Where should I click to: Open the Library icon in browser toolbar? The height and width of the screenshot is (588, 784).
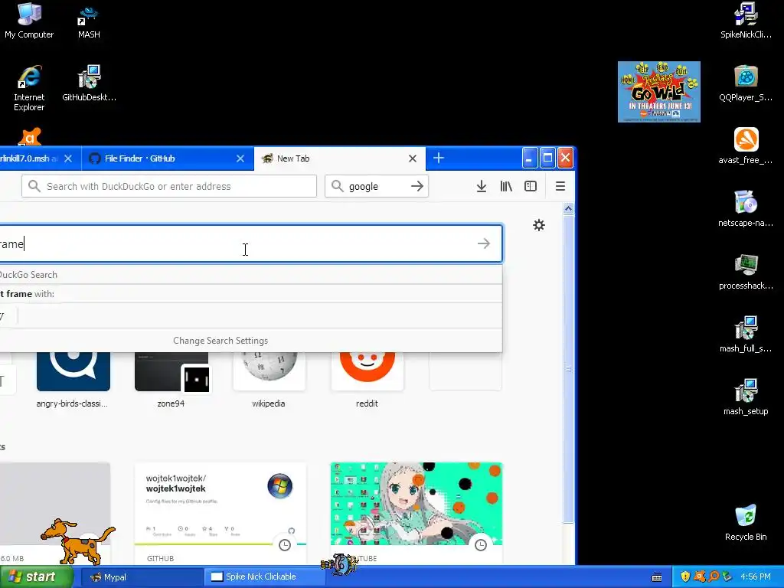coord(506,187)
